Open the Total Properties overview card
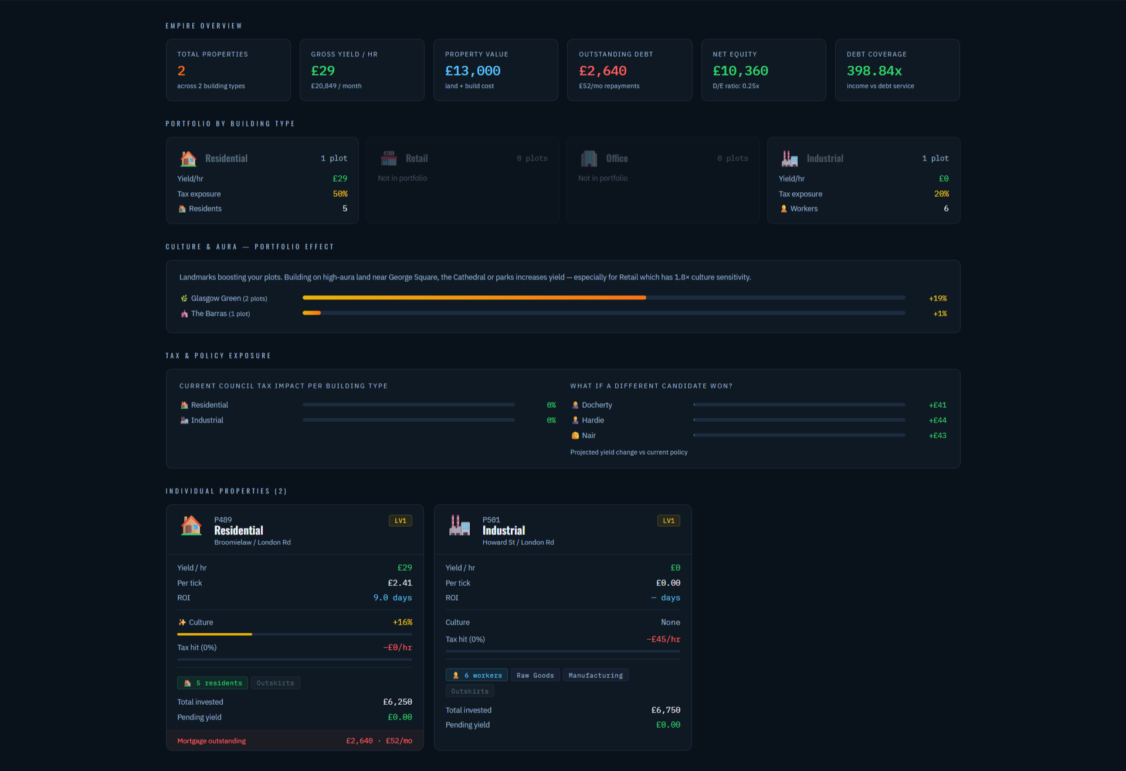This screenshot has width=1126, height=771. 228,70
